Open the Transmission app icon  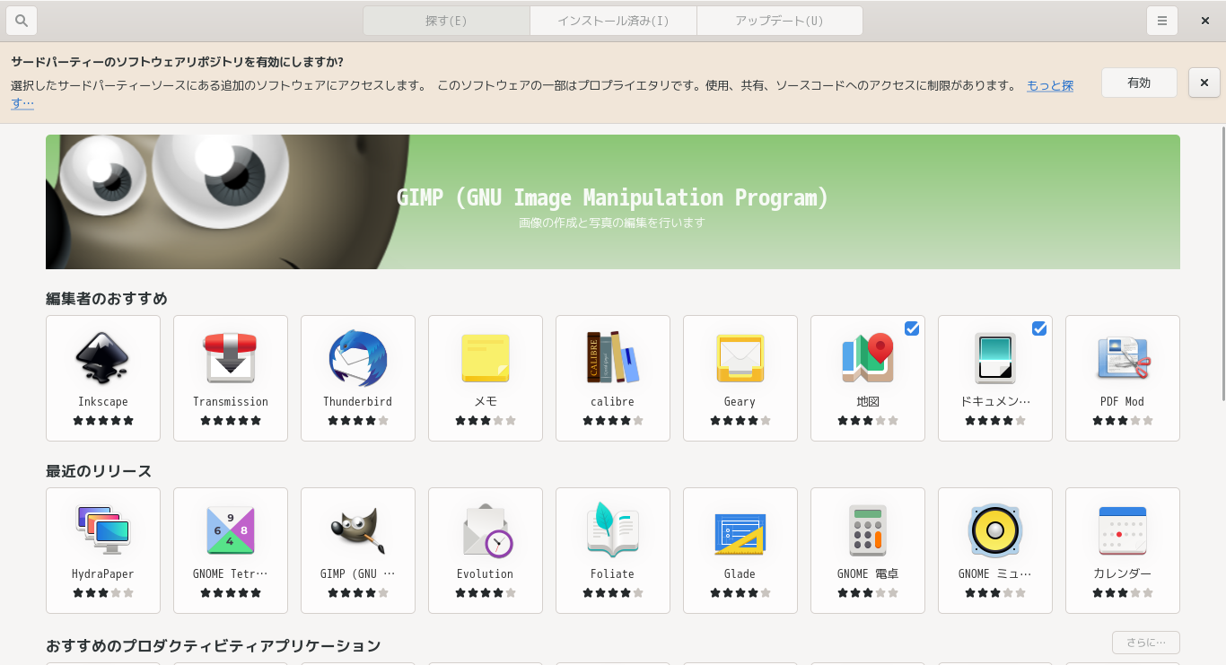pyautogui.click(x=231, y=358)
